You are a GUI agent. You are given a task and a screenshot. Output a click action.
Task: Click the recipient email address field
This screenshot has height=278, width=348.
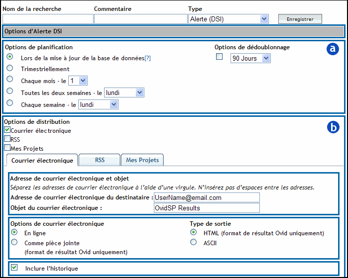coord(207,197)
